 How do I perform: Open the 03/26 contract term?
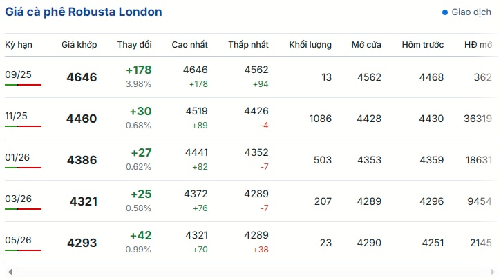[x=18, y=199]
